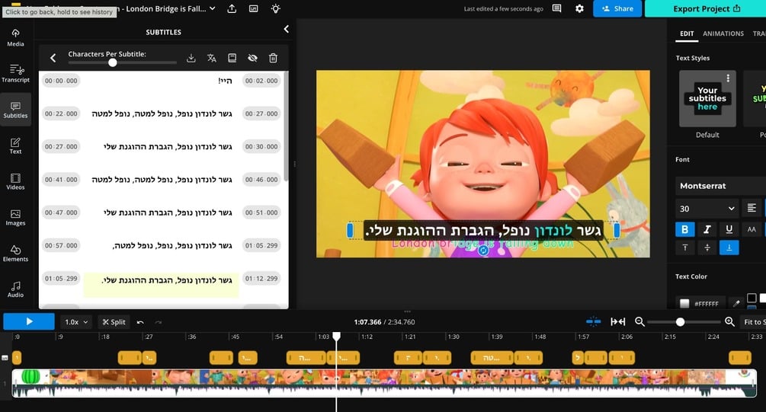
Task: Click the text alignment icon
Action: [x=752, y=209]
